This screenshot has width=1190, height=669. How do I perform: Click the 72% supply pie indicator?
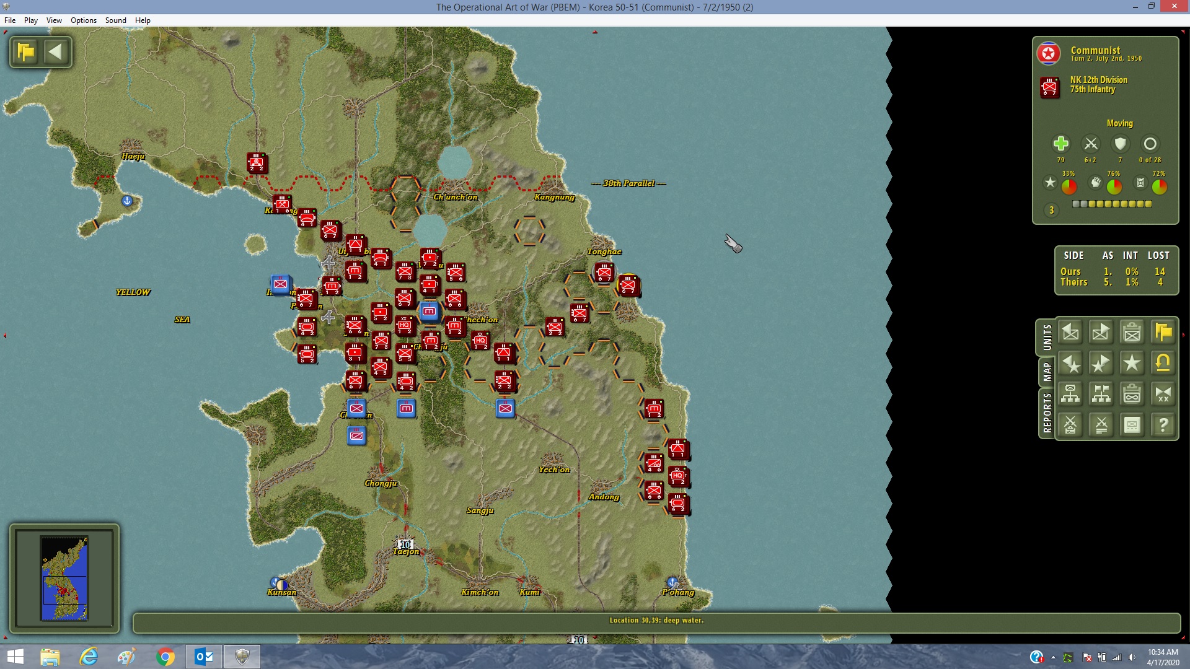(x=1160, y=186)
